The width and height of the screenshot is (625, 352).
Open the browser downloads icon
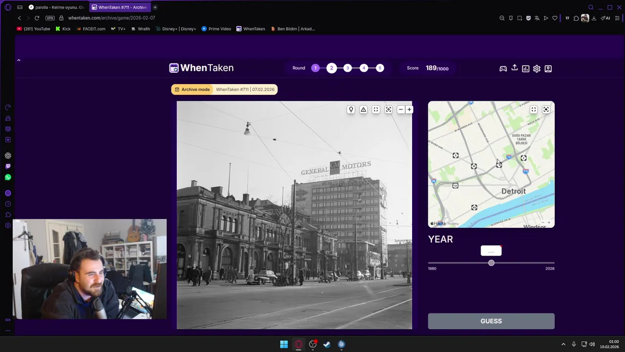(x=594, y=18)
